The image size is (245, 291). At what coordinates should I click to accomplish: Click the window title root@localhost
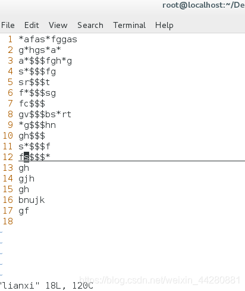coord(203,5)
